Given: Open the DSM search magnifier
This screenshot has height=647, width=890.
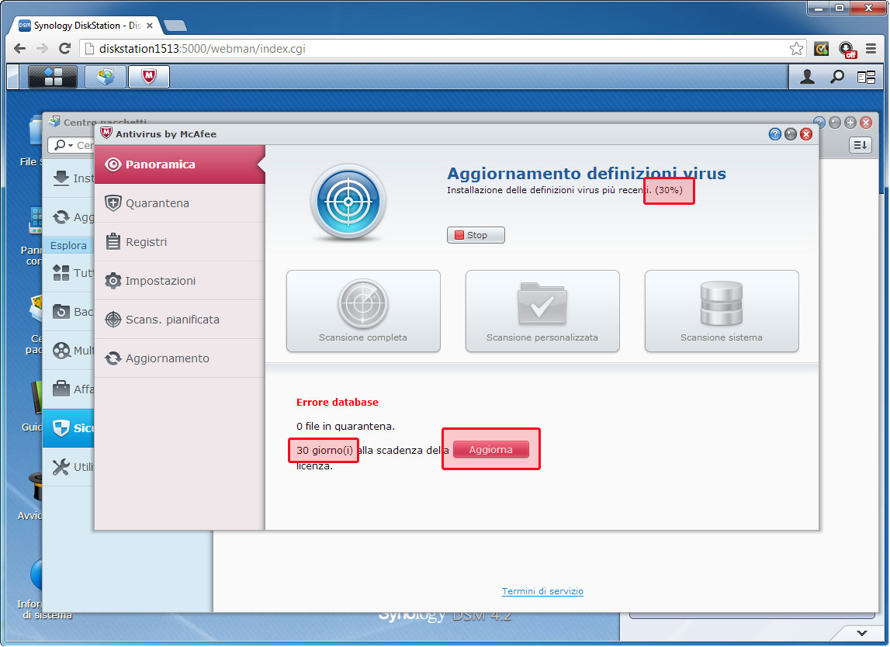Looking at the screenshot, I should click(837, 77).
